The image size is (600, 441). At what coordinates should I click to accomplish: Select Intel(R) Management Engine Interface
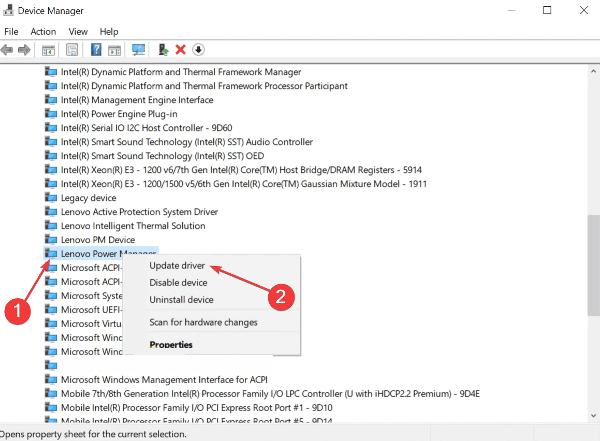tap(137, 100)
